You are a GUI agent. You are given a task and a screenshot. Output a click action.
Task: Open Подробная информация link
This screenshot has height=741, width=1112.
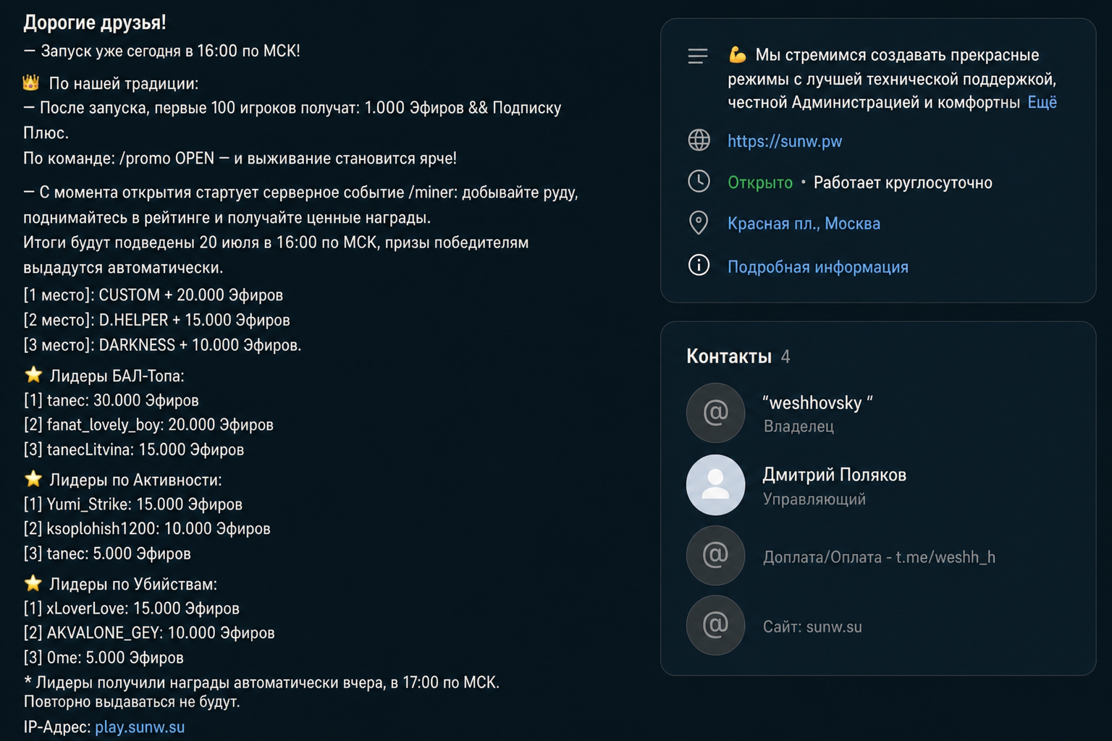(817, 267)
